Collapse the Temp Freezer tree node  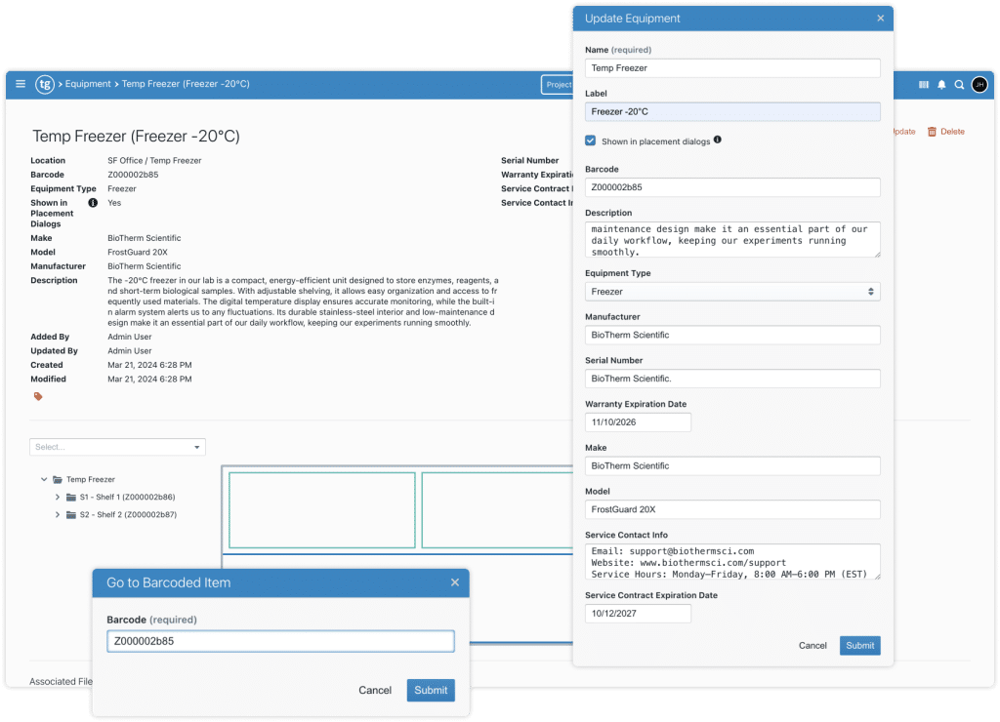click(x=44, y=480)
